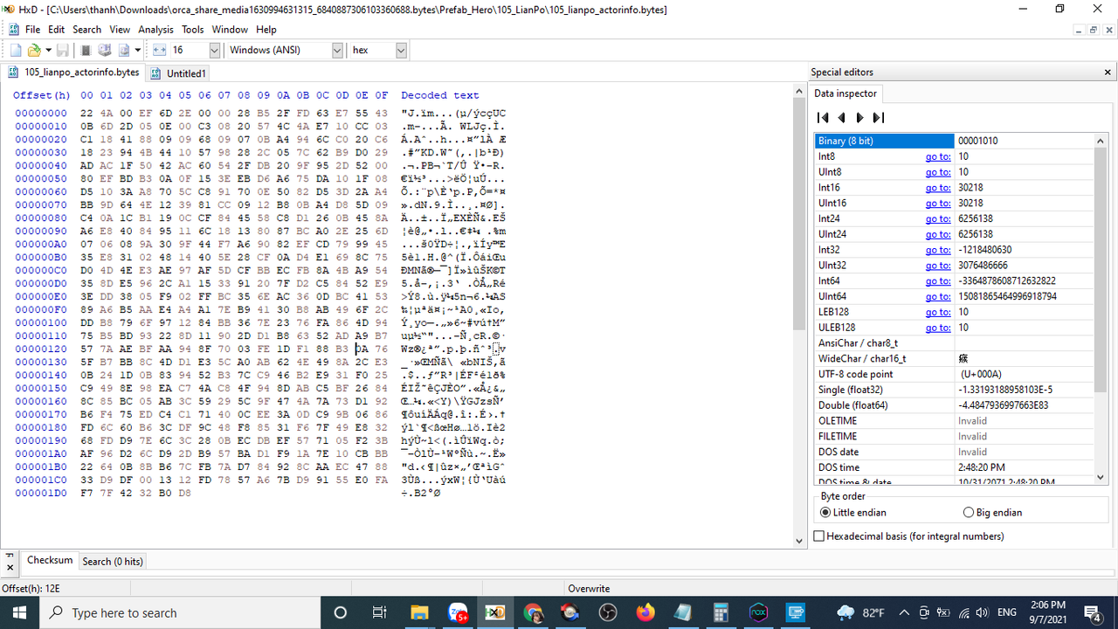The height and width of the screenshot is (629, 1118).
Task: Select offset row 00000120
Action: pos(41,349)
